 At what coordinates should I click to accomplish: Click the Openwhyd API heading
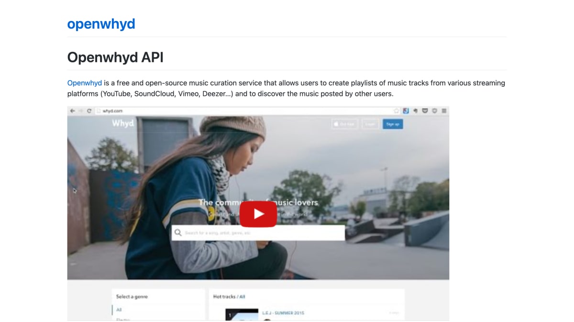point(115,57)
